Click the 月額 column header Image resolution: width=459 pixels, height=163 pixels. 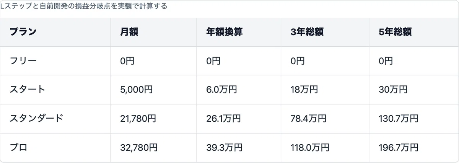129,32
